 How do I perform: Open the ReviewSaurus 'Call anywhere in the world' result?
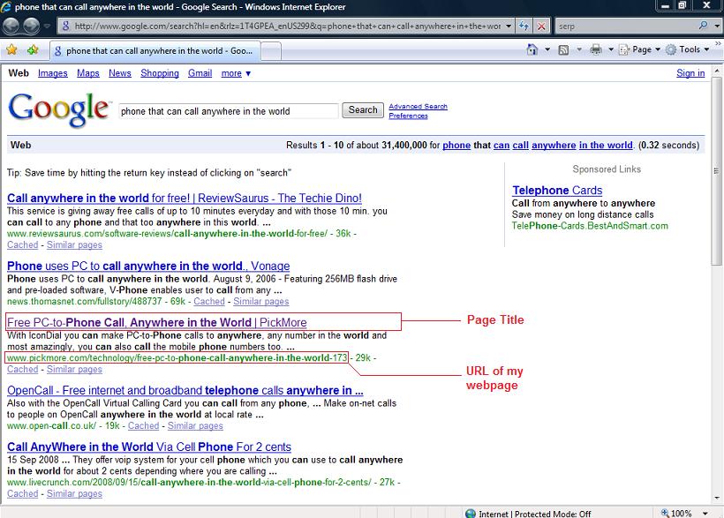pos(185,198)
